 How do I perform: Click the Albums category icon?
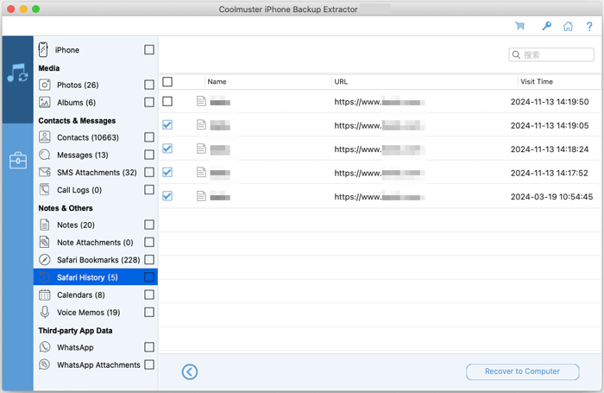45,102
